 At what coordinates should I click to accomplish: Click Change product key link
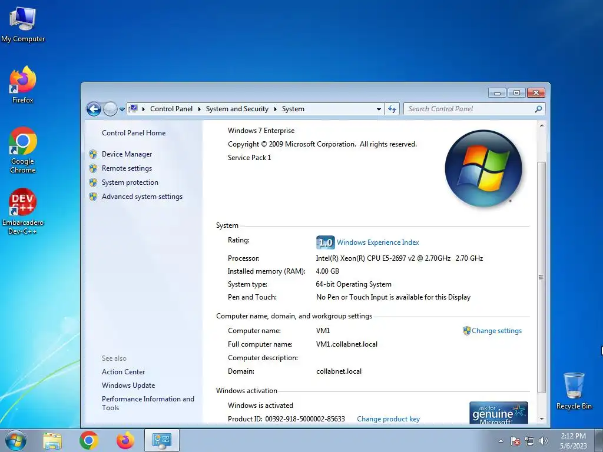(388, 419)
